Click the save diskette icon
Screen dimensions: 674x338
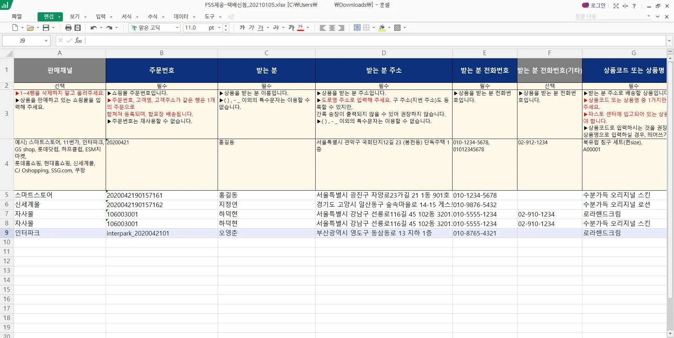(46, 28)
